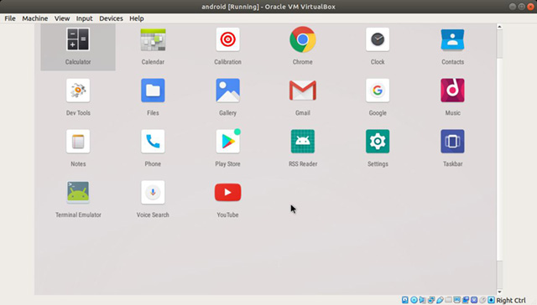Click the scrollbar down arrow
Screen dimensions: 537x305
[x=499, y=292]
